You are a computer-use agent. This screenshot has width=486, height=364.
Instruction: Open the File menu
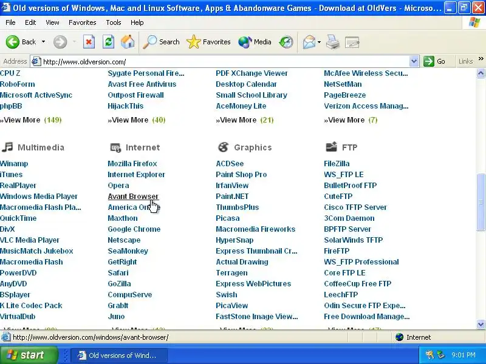(x=10, y=22)
